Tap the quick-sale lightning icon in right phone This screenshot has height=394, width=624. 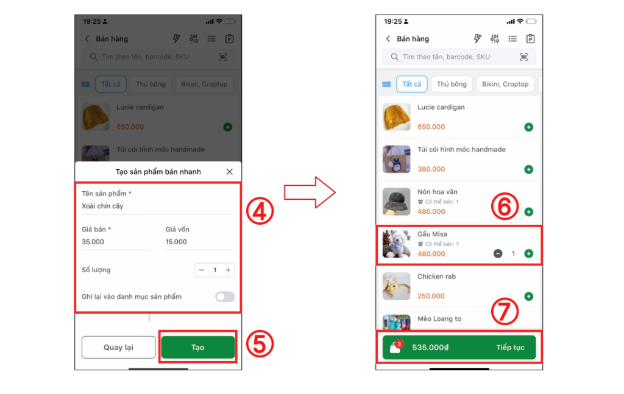(x=477, y=38)
